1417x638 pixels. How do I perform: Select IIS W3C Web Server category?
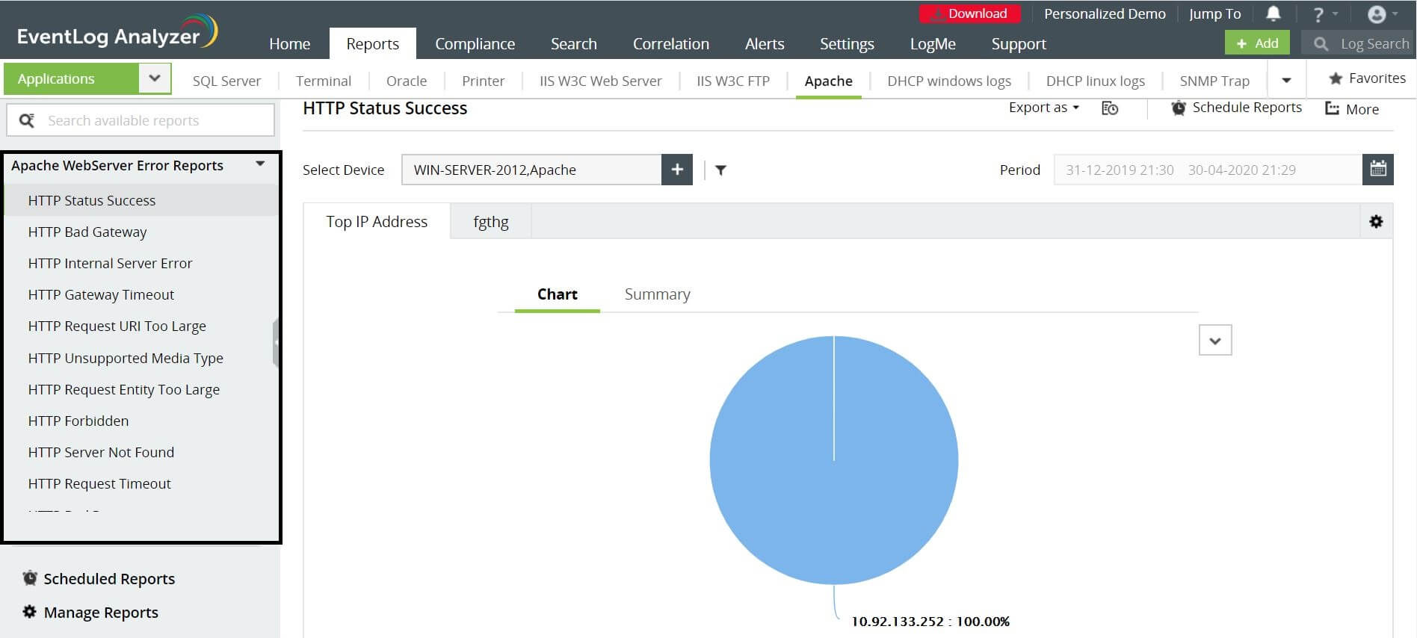600,81
